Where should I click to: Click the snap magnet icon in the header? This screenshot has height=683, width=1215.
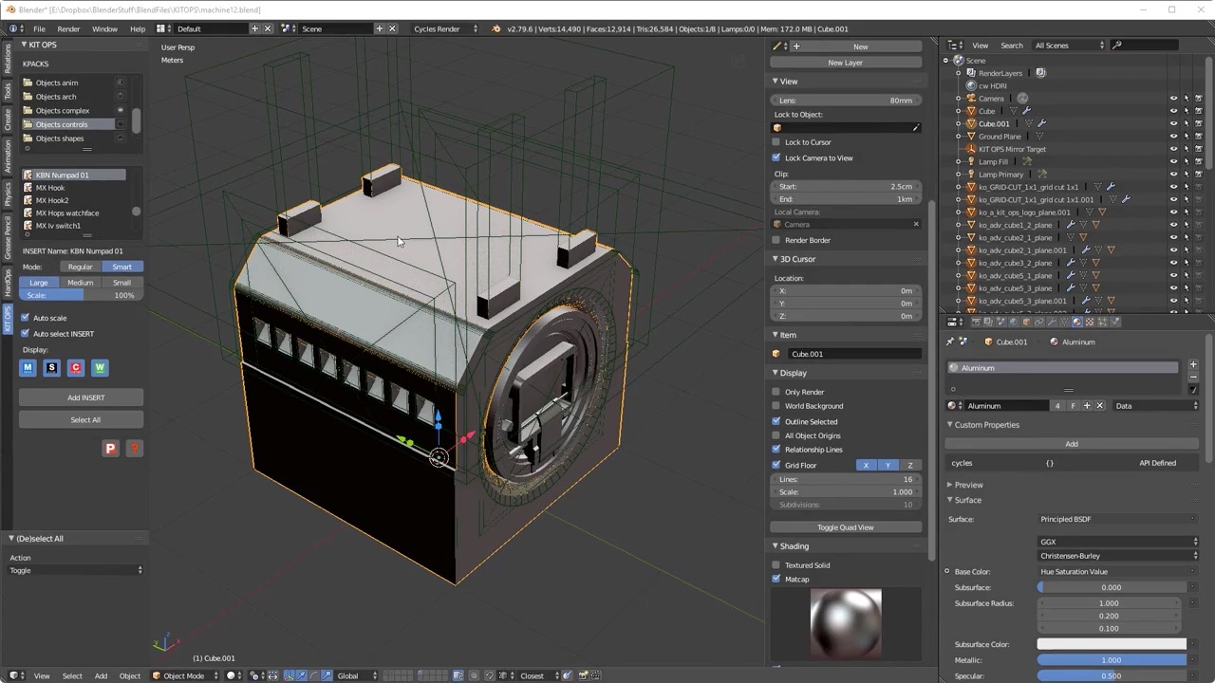(x=489, y=675)
